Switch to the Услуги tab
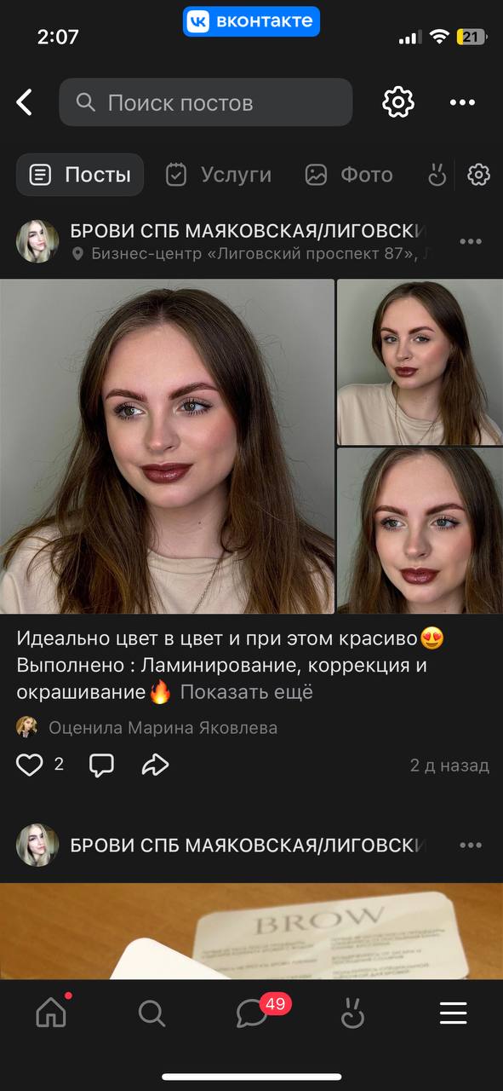The image size is (503, 1091). pos(219,175)
